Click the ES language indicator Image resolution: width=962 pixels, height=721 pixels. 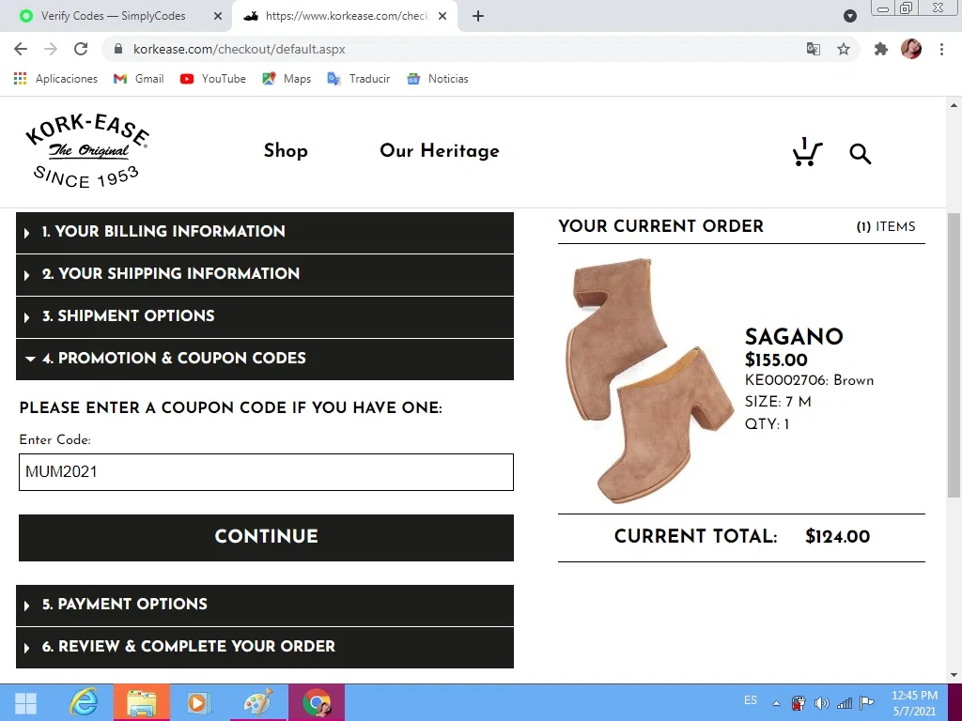[x=751, y=700]
